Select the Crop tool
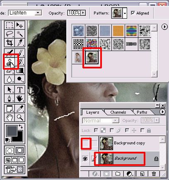Image resolution: width=169 pixels, height=180 pixels. (10, 43)
